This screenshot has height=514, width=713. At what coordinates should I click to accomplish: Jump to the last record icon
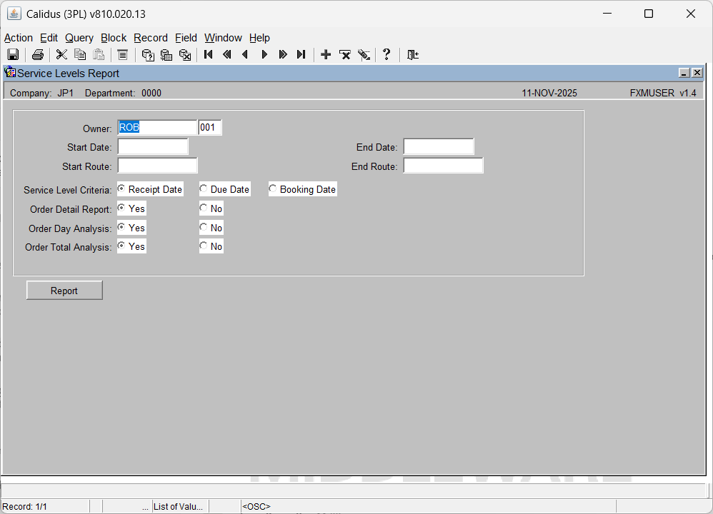click(301, 55)
